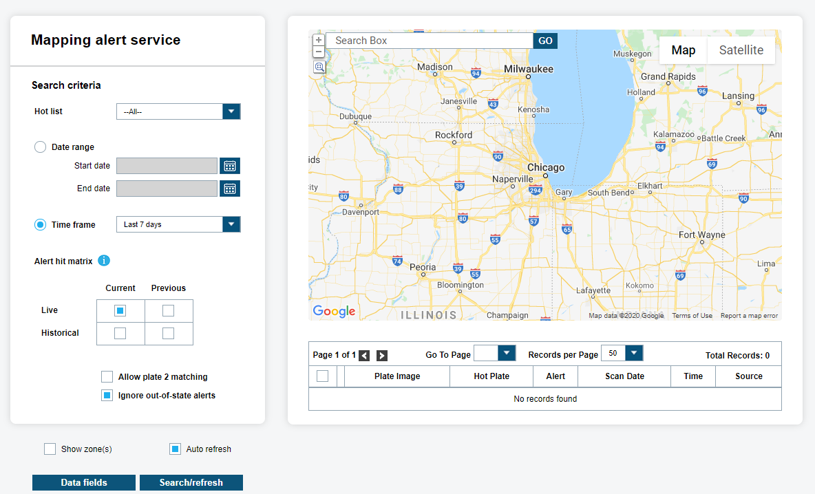This screenshot has width=815, height=494.
Task: Open the Time frame dropdown
Action: pyautogui.click(x=231, y=224)
